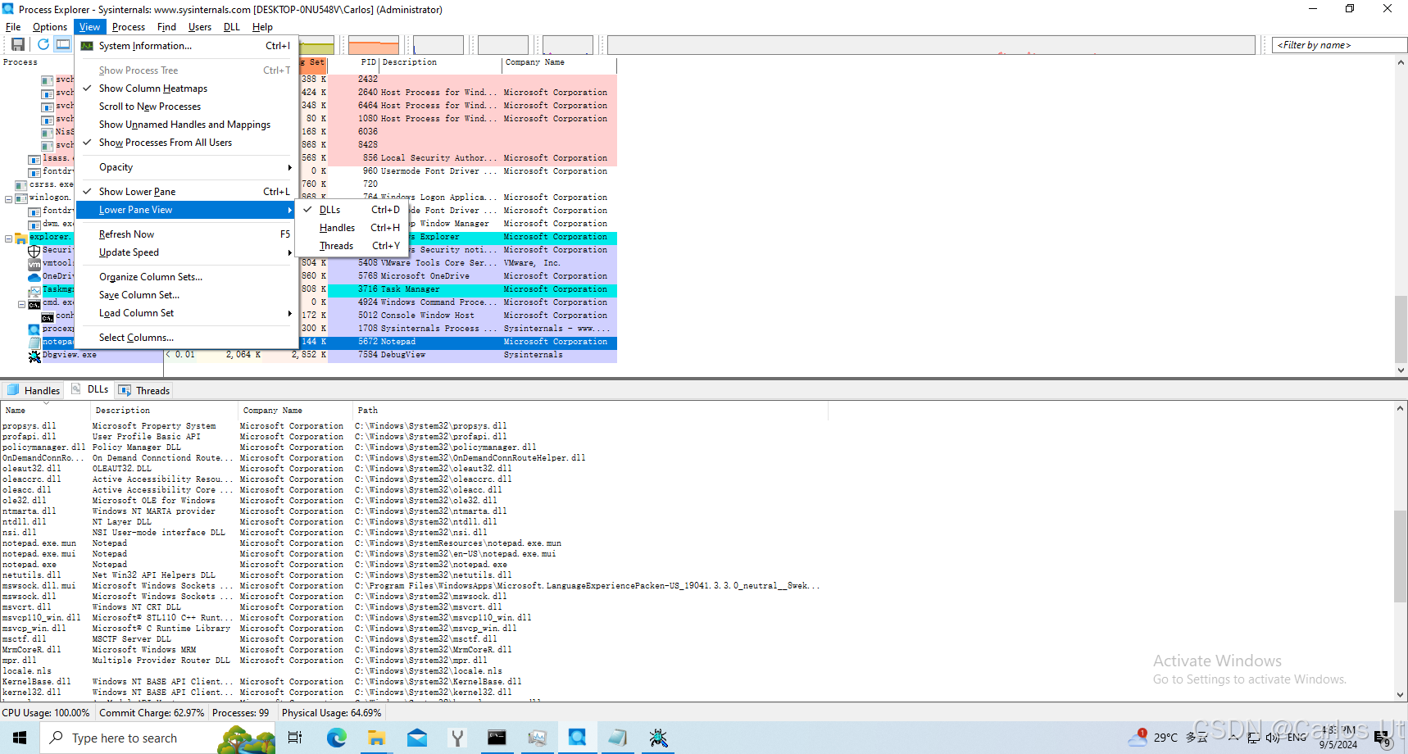Click the System Information graph icon in menu
1408x754 pixels.
[86, 46]
